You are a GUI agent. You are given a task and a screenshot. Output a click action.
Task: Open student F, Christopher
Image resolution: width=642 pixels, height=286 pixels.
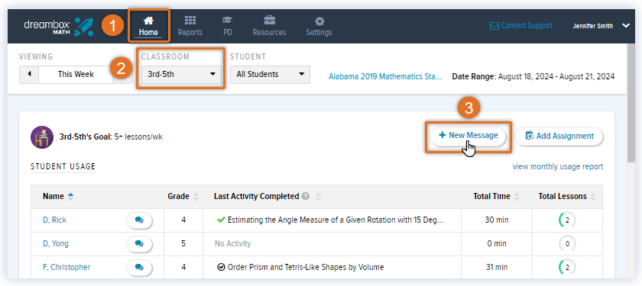[x=66, y=267]
